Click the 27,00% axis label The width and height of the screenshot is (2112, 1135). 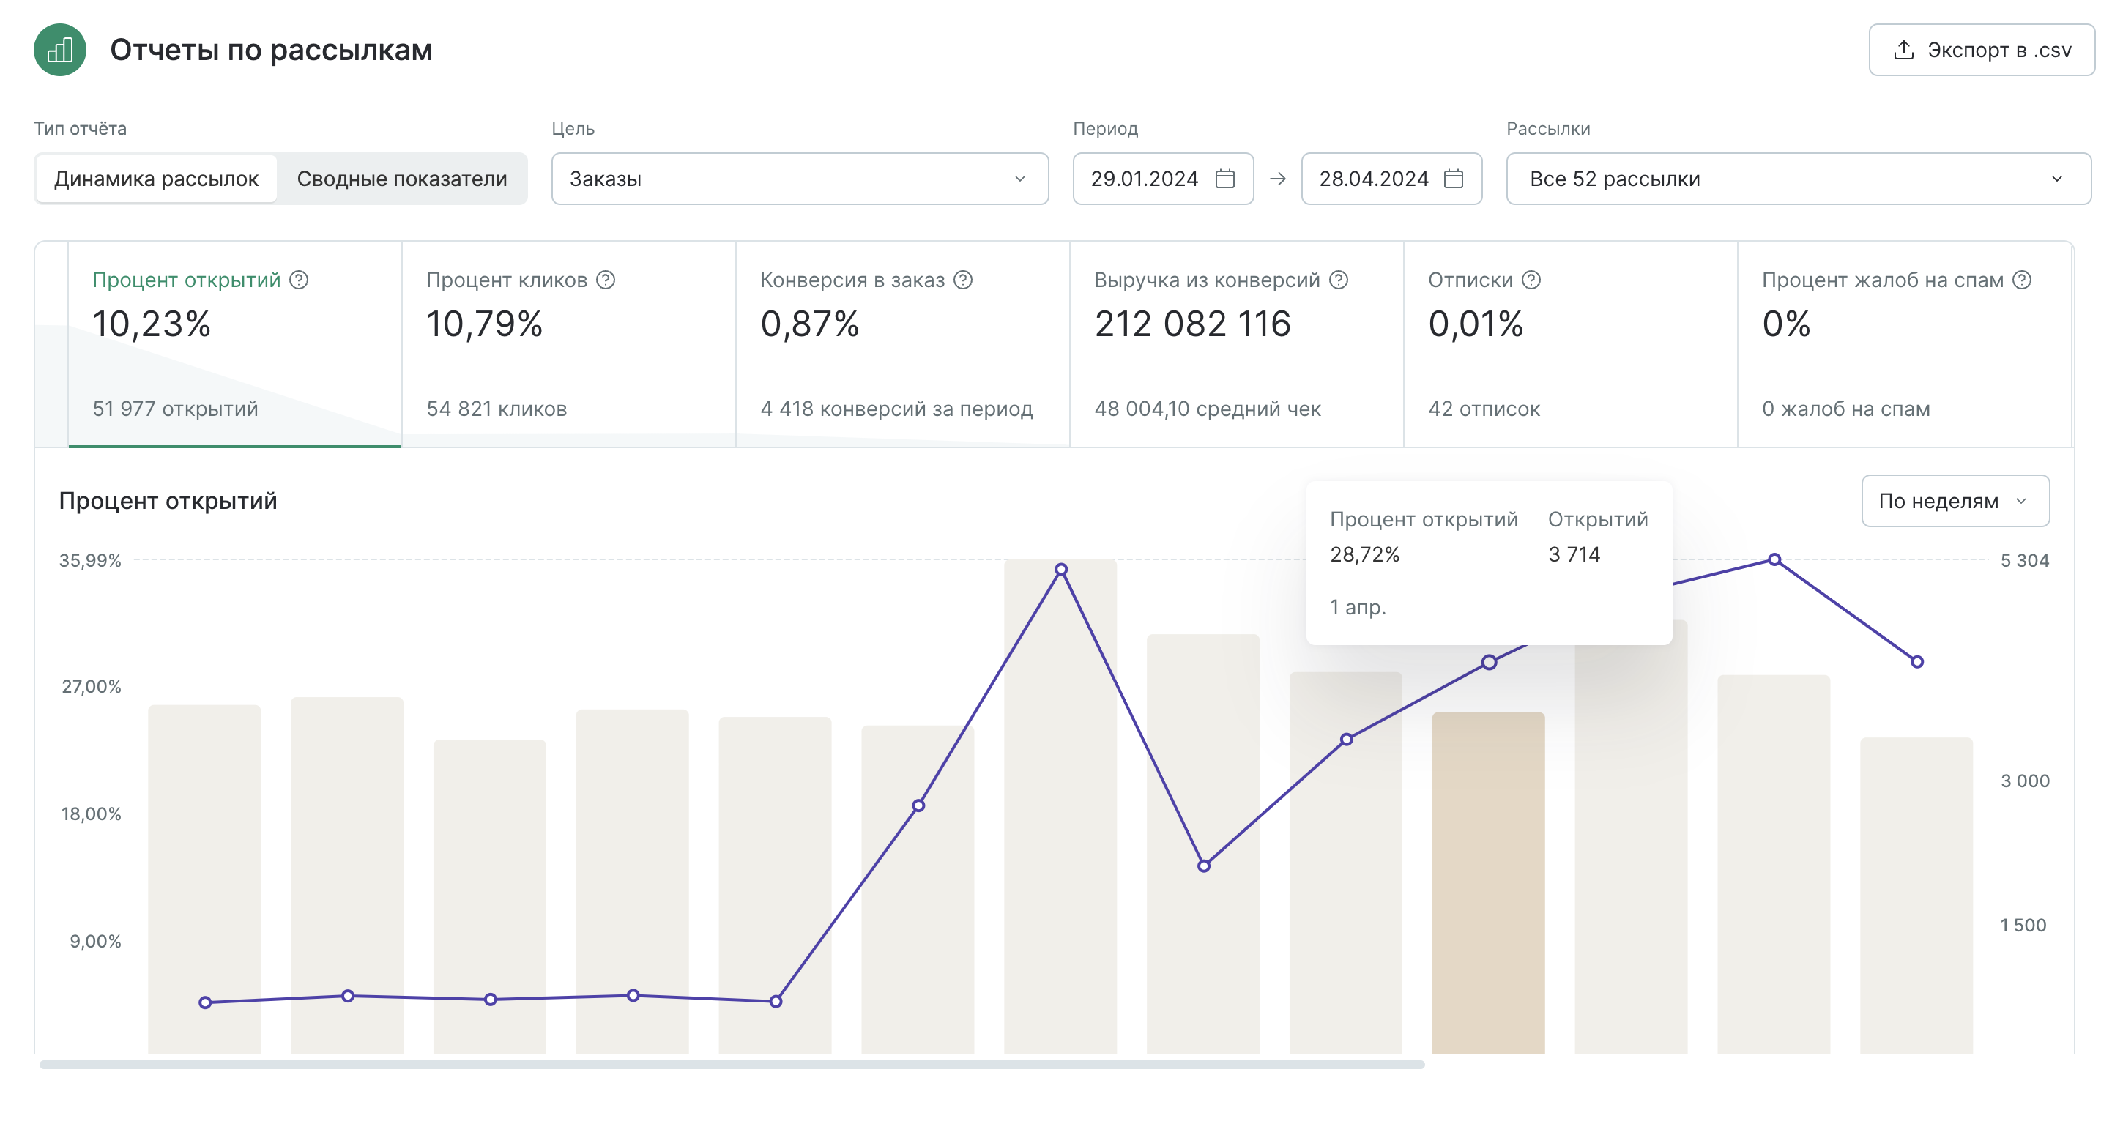click(92, 686)
